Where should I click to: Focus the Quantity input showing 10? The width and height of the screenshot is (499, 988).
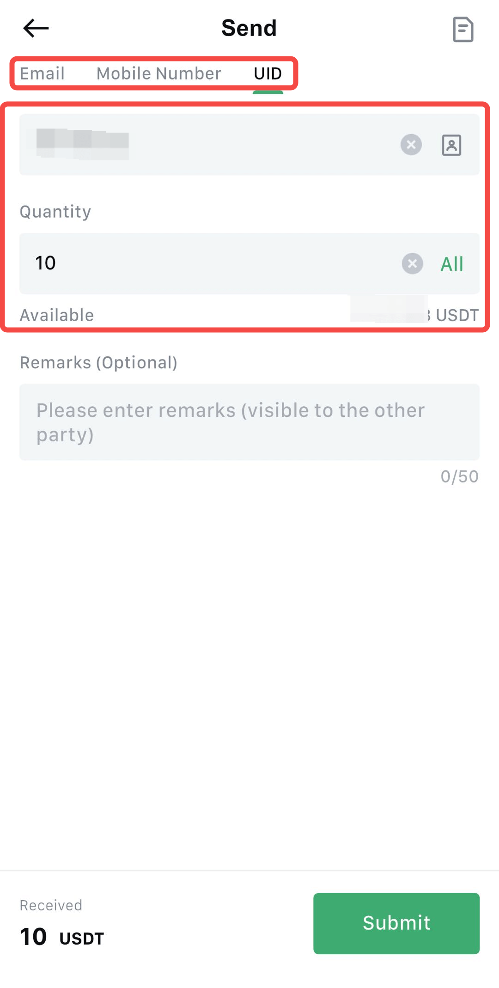(x=208, y=263)
